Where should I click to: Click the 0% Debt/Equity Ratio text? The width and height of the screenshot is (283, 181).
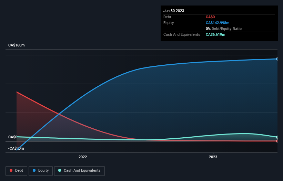pos(224,29)
